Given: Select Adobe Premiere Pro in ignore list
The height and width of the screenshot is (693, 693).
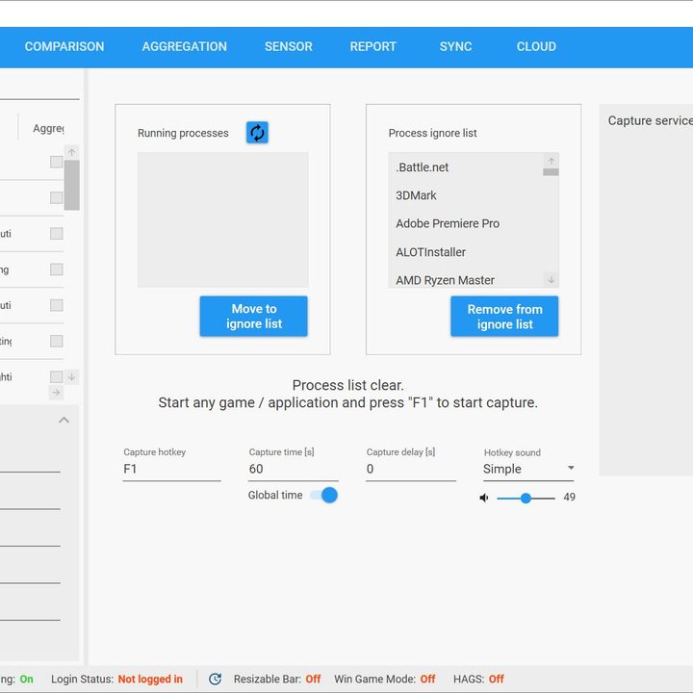Looking at the screenshot, I should click(x=466, y=223).
